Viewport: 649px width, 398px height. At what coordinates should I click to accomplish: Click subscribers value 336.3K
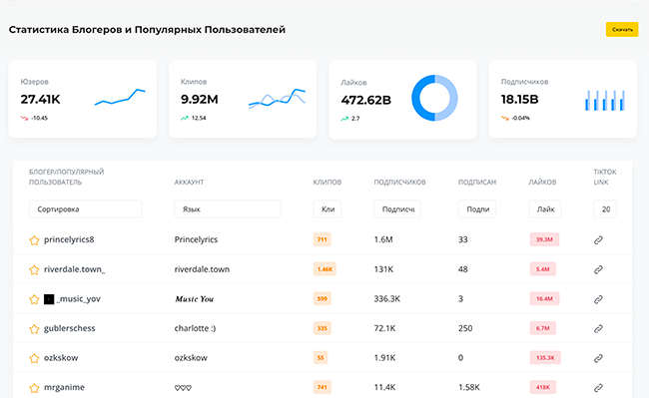(x=387, y=299)
